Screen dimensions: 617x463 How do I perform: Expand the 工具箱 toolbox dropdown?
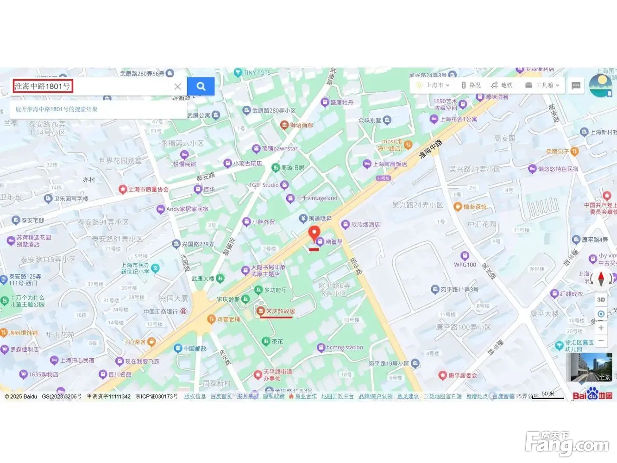[x=542, y=85]
